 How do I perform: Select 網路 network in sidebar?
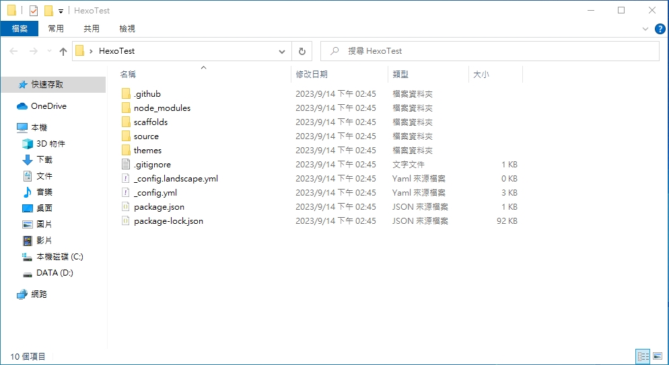click(32, 294)
